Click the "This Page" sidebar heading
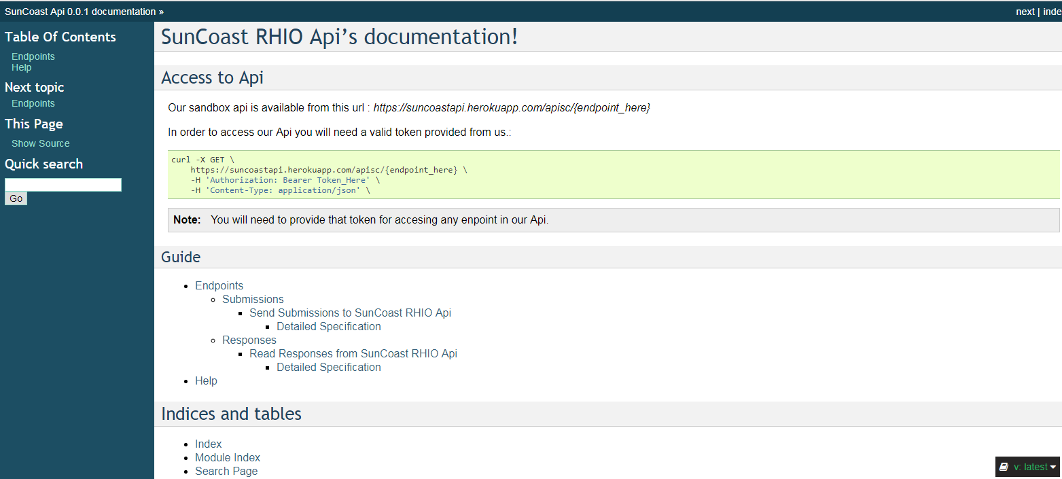Viewport: 1062px width, 479px height. 34,124
